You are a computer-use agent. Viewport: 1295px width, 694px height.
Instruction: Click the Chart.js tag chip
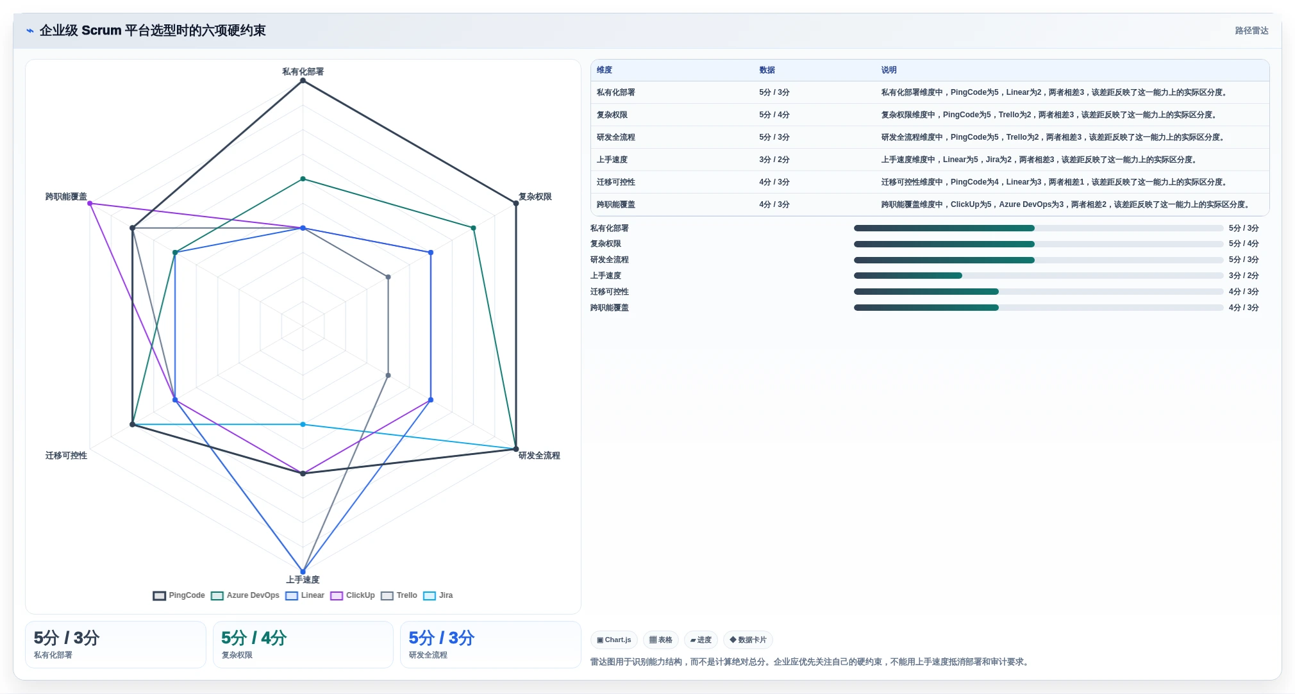coord(614,640)
